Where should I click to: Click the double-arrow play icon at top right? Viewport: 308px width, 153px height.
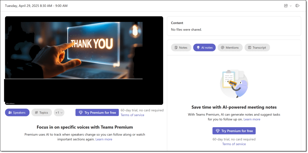[x=297, y=6]
